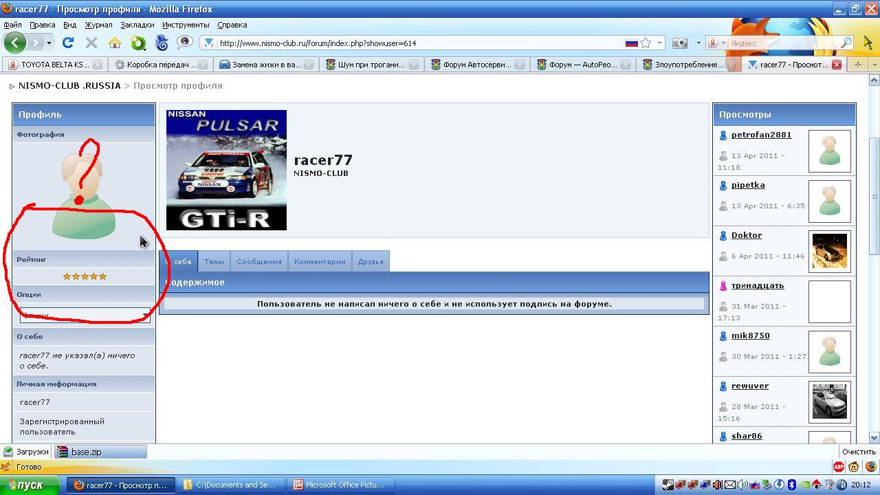Viewport: 880px width, 495px height.
Task: Open rewuver's profile link
Action: click(x=749, y=386)
